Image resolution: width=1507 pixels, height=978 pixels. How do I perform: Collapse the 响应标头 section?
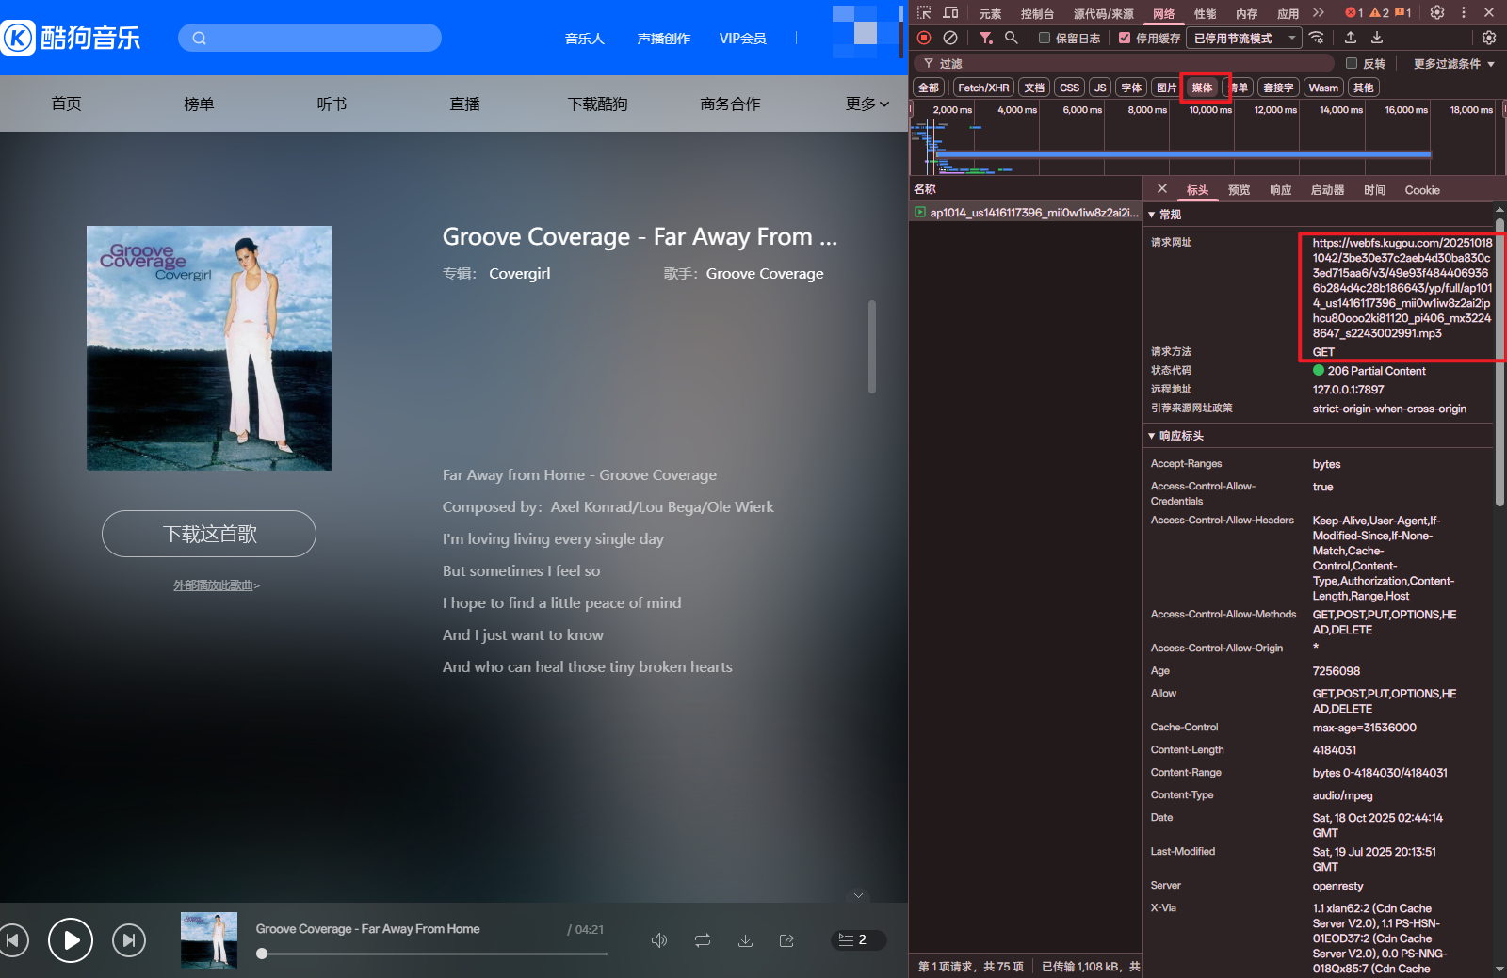point(1152,436)
